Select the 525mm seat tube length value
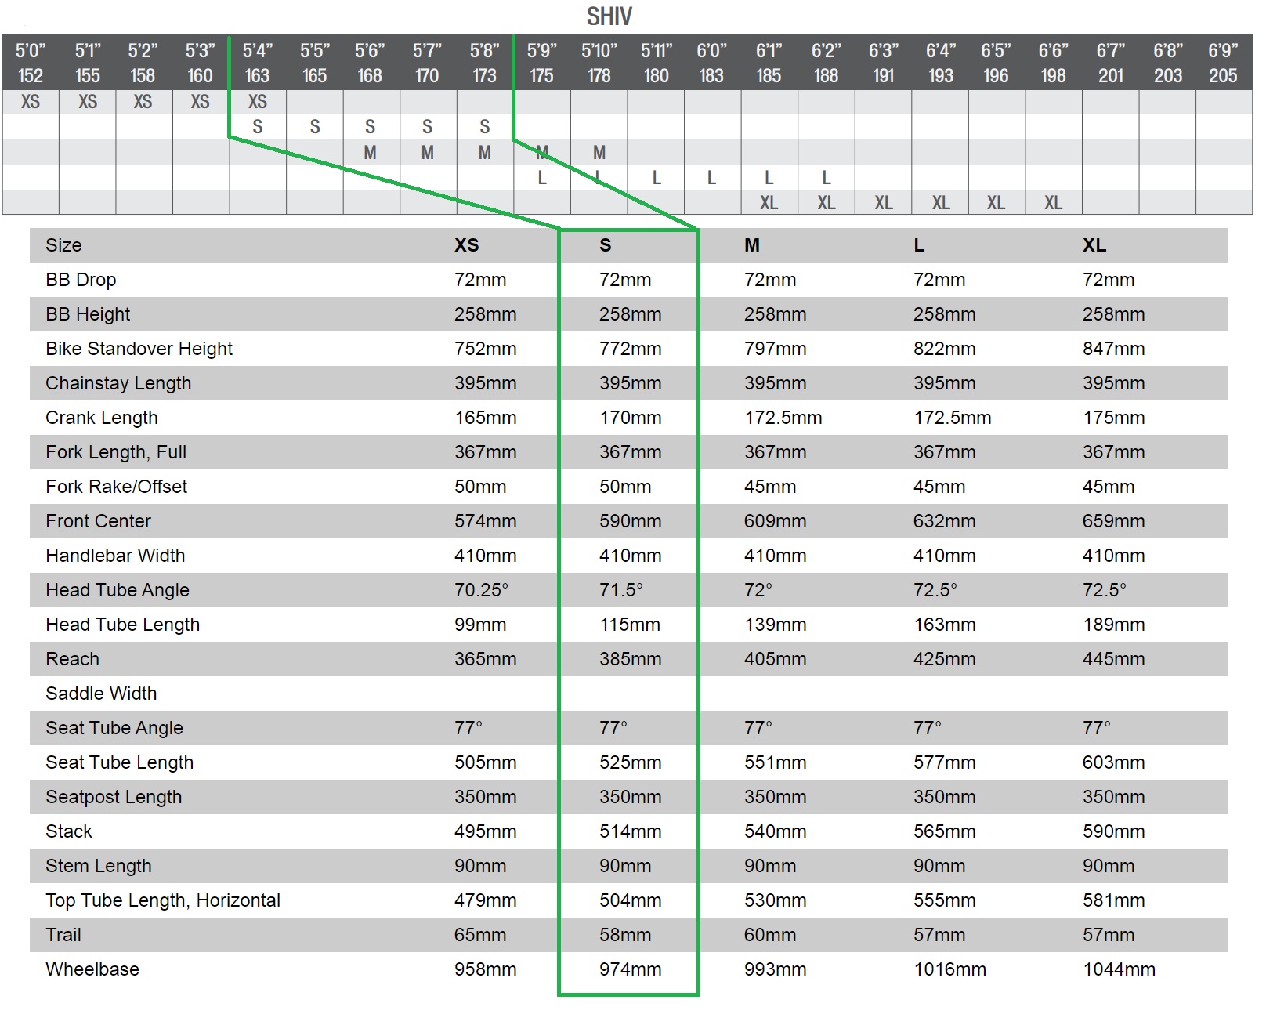1266x1025 pixels. point(631,762)
